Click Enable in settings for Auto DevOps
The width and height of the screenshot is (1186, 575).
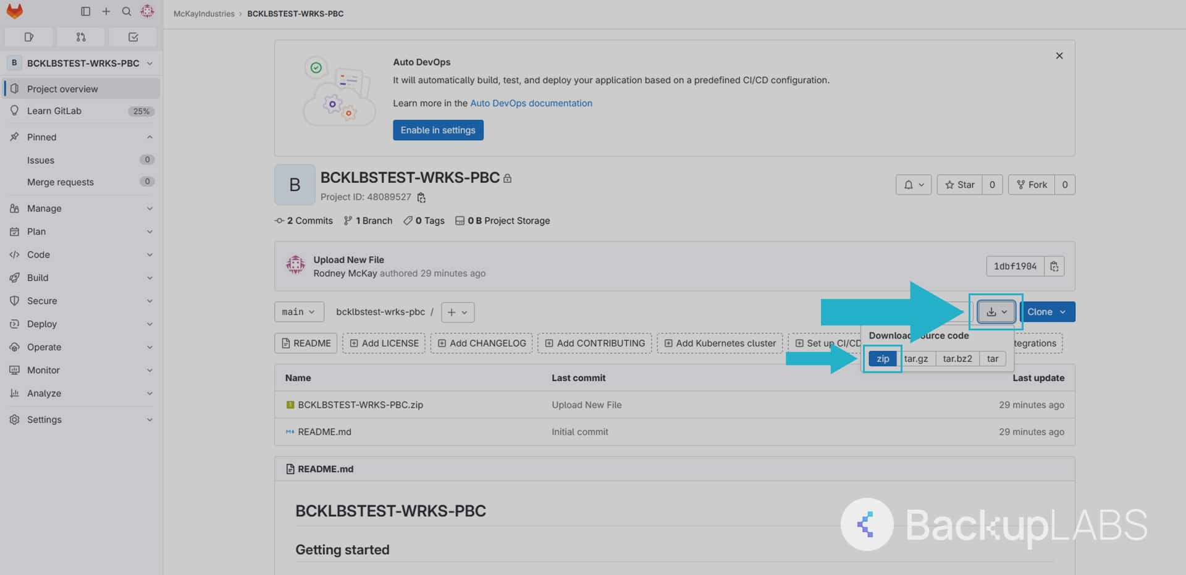(x=438, y=130)
